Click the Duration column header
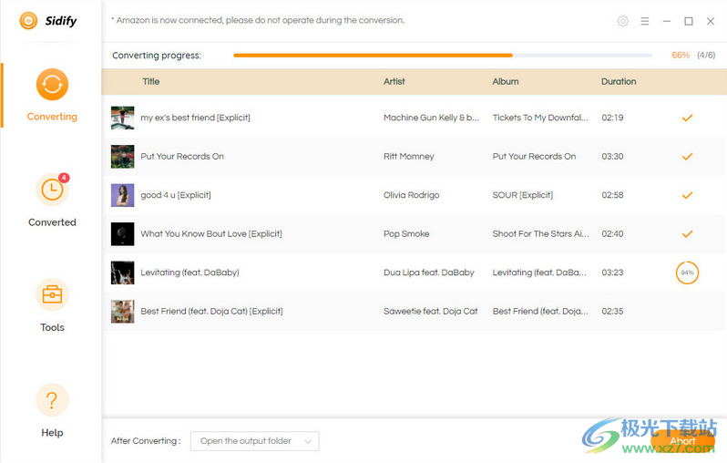Viewport: 727px width, 463px height. pos(619,82)
